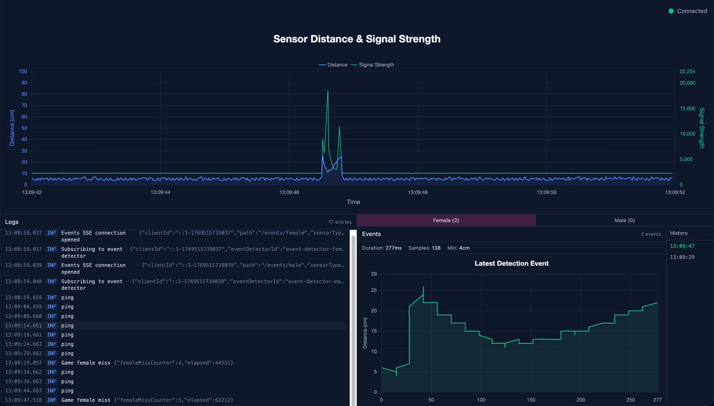Click the INF badge next to Game female miss
The image size is (714, 406).
tap(52, 363)
